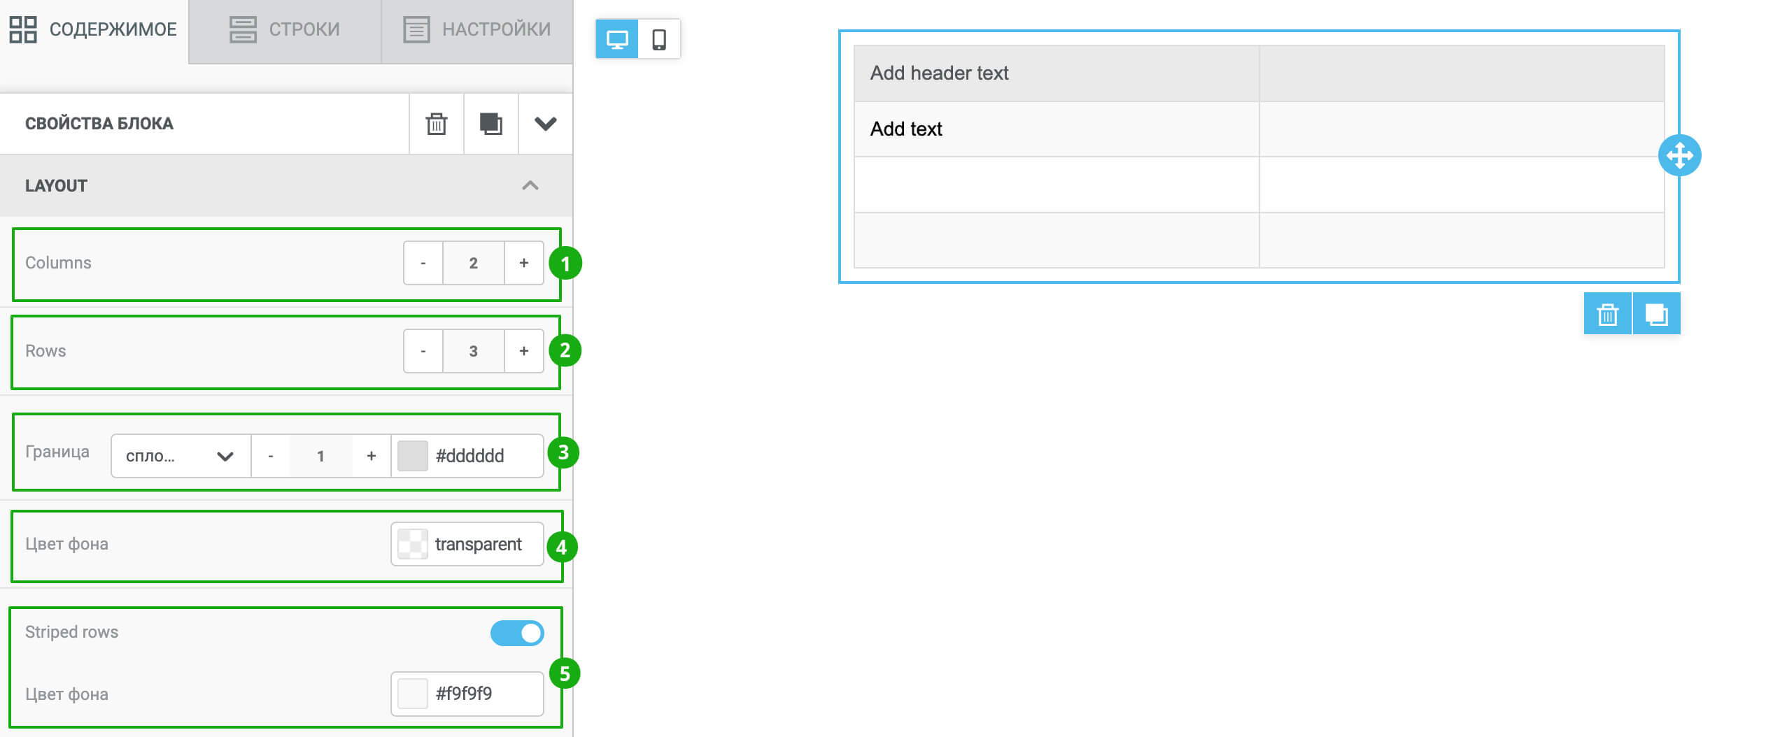This screenshot has height=737, width=1780.
Task: Increase border width with plus button
Action: pyautogui.click(x=371, y=456)
